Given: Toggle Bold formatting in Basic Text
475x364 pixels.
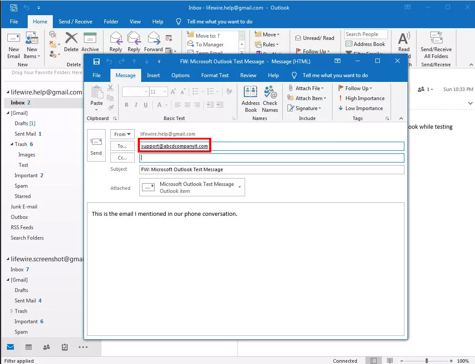Looking at the screenshot, I should [126, 105].
